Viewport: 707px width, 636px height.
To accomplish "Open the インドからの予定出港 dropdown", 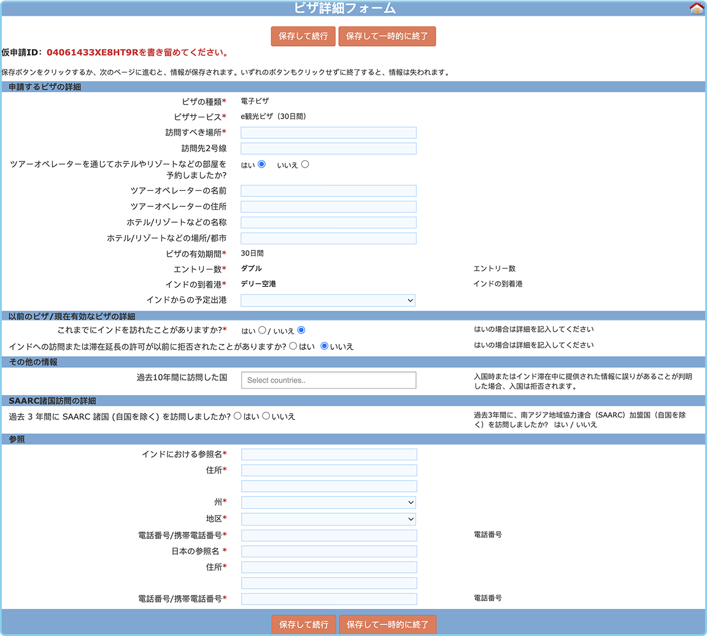I will [x=328, y=300].
